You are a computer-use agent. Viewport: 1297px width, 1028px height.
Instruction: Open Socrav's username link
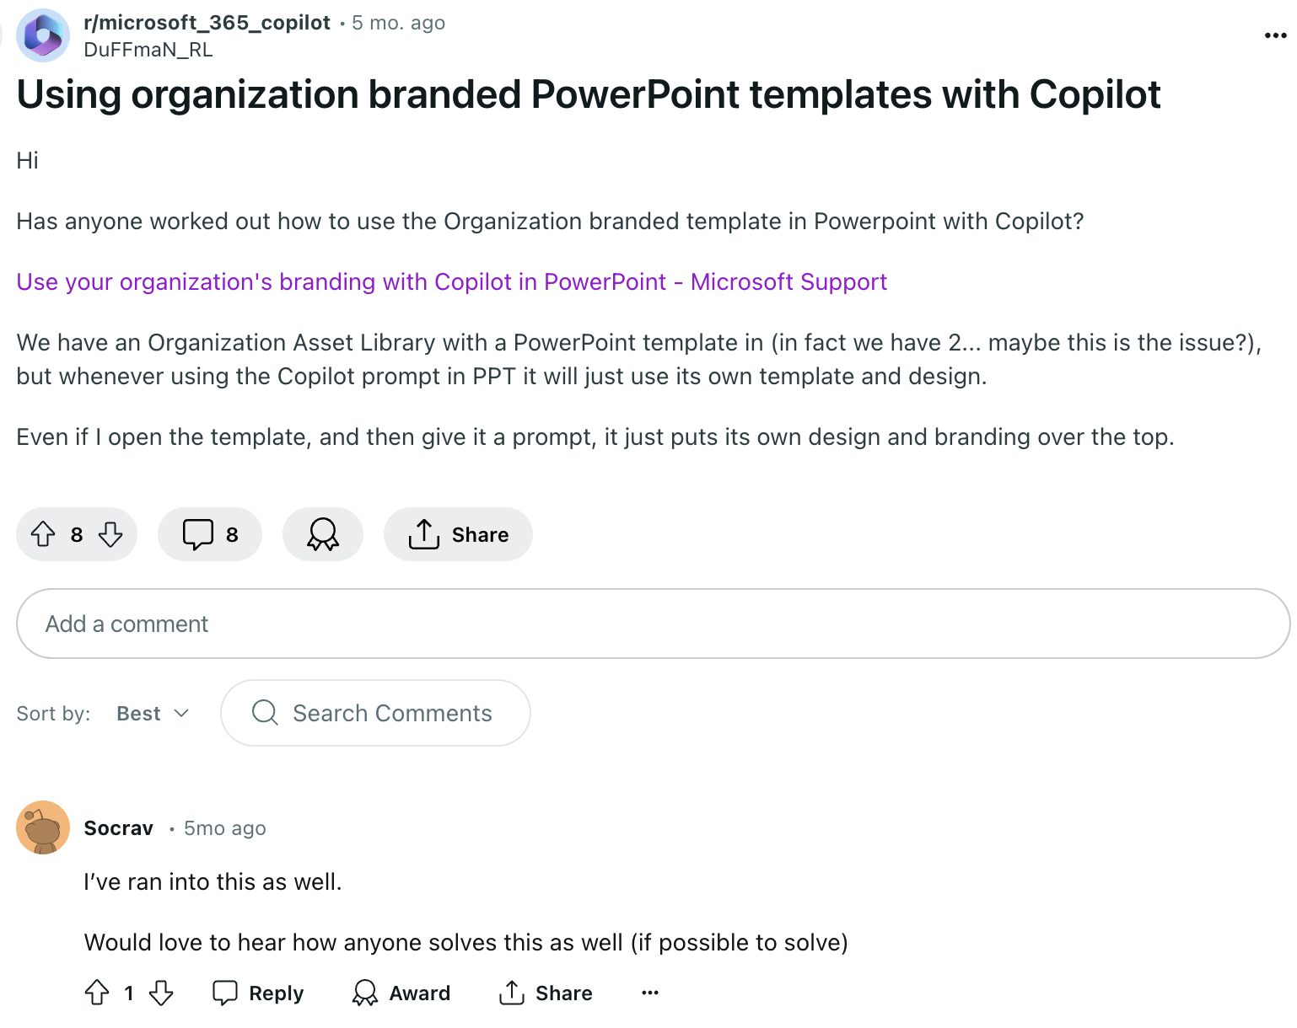(119, 828)
